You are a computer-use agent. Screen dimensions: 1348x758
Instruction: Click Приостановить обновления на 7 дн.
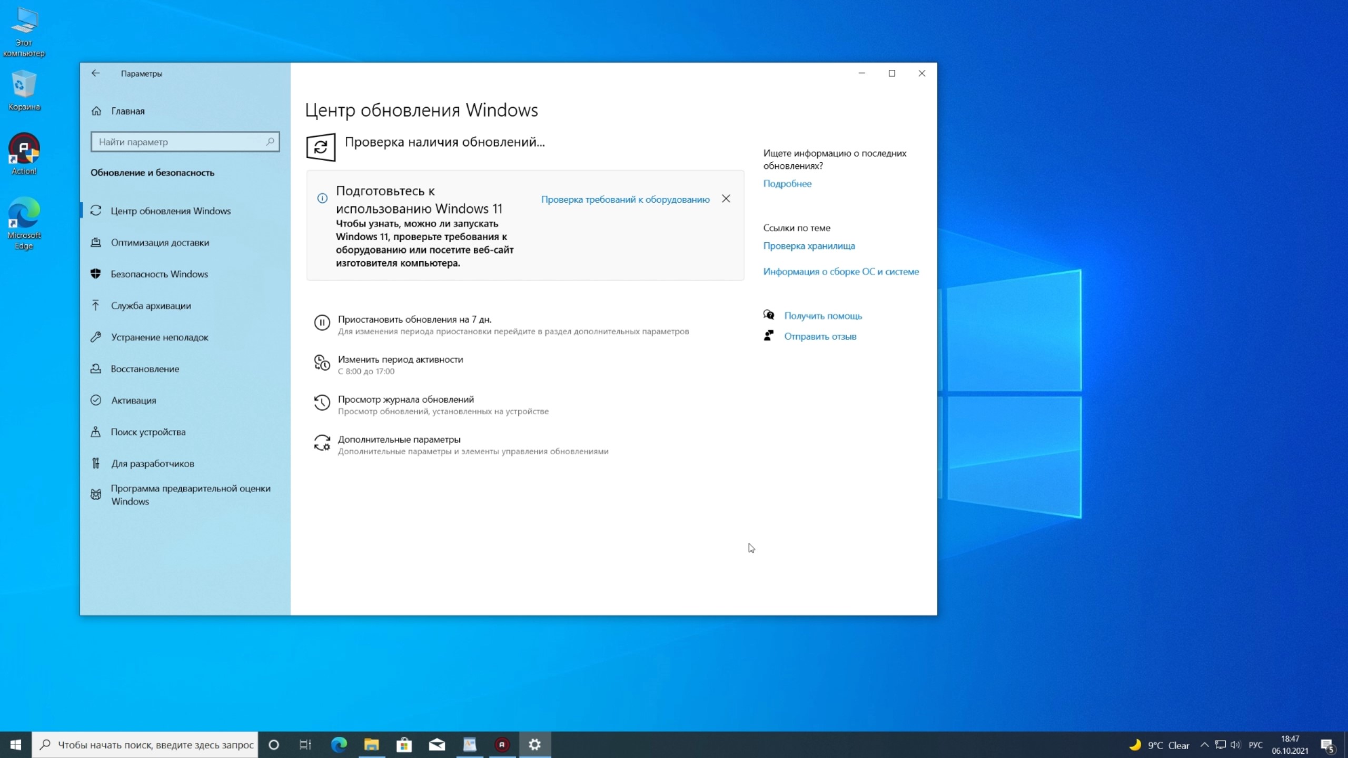pos(414,319)
